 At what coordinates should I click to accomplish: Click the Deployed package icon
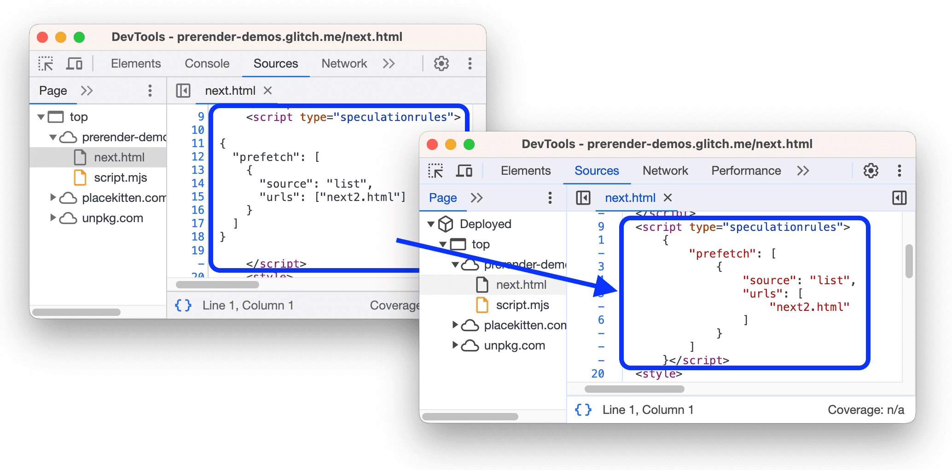[446, 224]
